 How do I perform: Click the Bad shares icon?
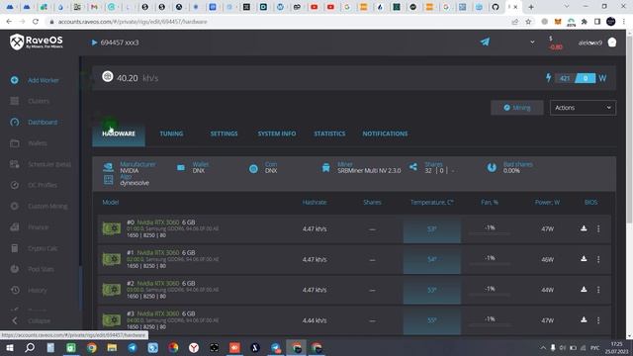pyautogui.click(x=492, y=167)
